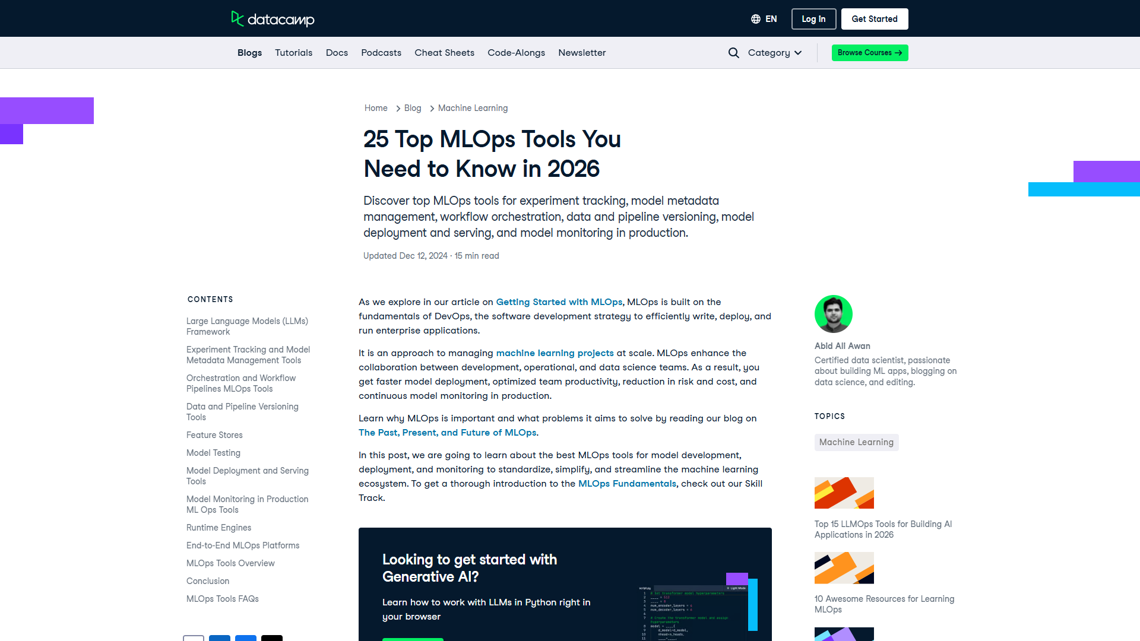Screen dimensions: 1140x641
Task: Click Abid Ali Awan's profile picture
Action: coord(833,314)
